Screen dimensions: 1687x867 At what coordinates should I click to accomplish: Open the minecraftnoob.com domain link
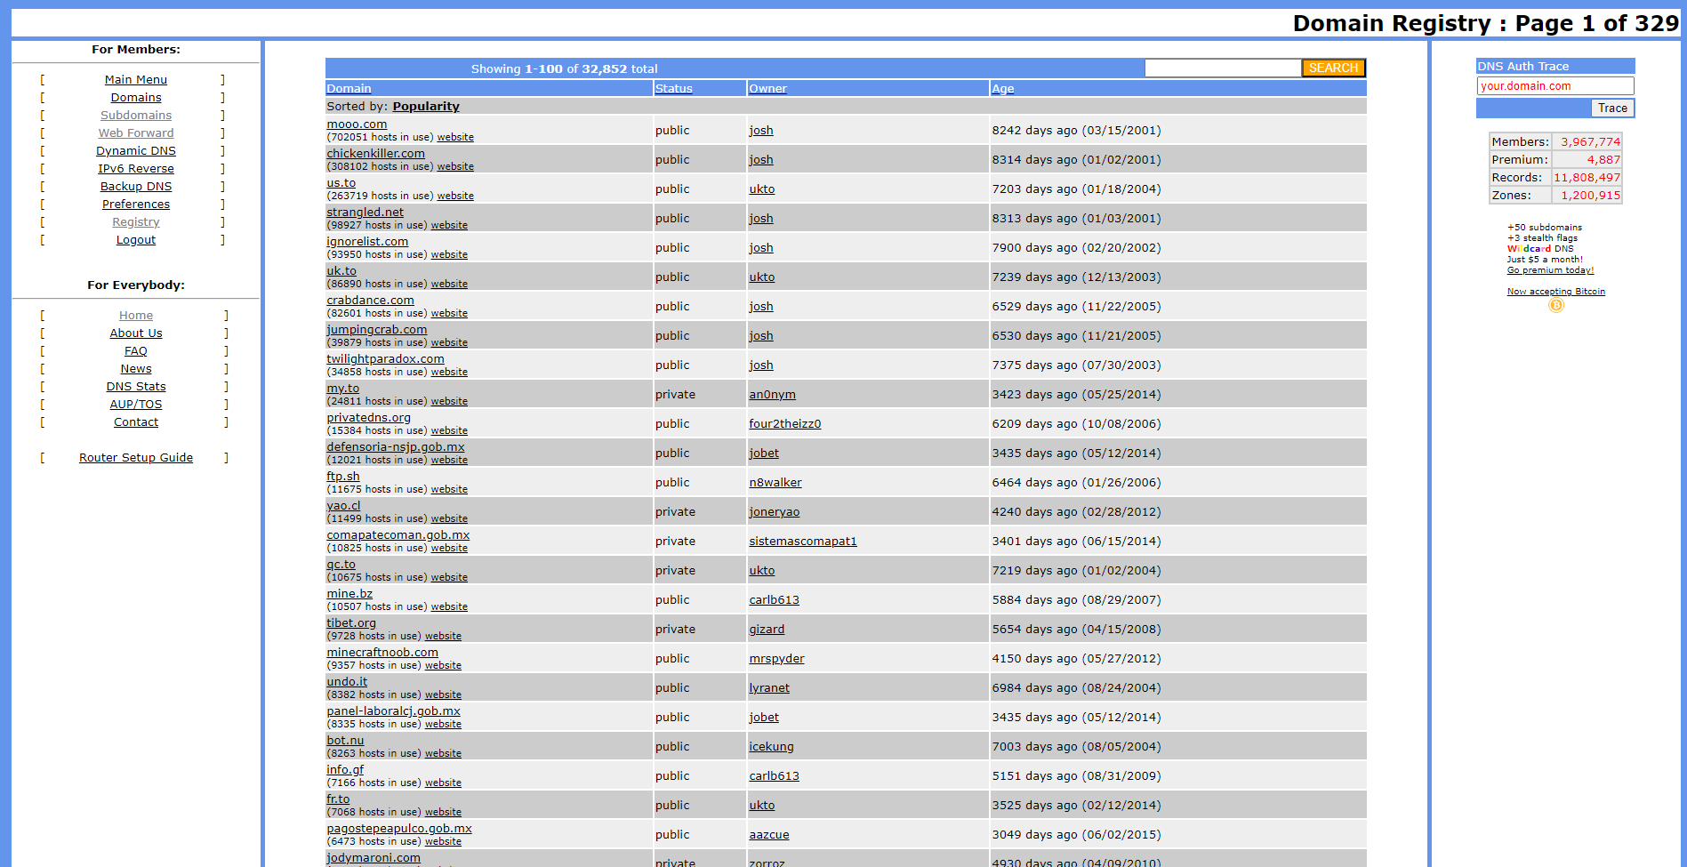click(x=382, y=653)
